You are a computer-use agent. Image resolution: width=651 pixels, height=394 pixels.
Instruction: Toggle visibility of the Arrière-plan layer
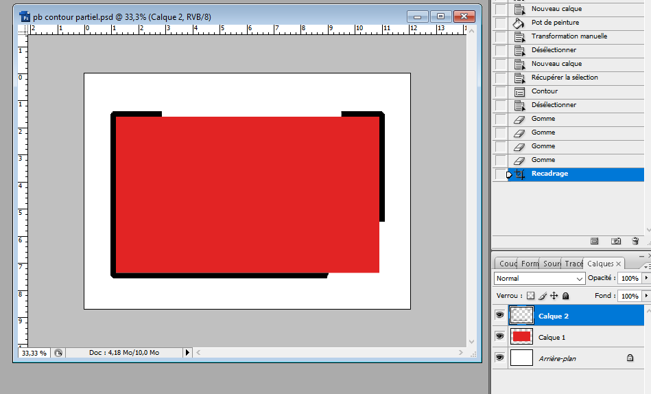(500, 357)
